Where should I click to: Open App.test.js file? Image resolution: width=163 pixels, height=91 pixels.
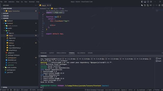(x=12, y=38)
